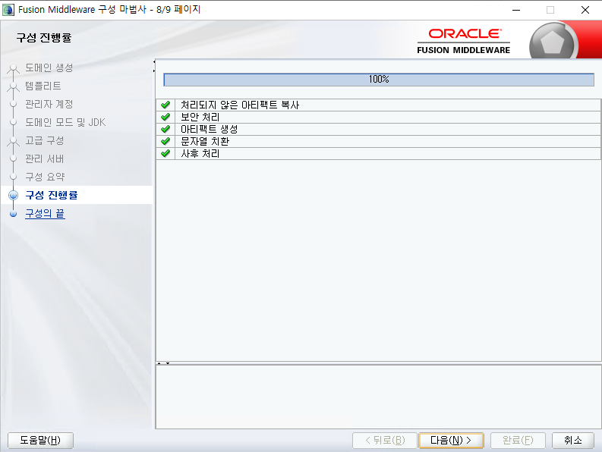Click the green check beside 처리되지 않은 아티팩트 복사

coord(165,105)
